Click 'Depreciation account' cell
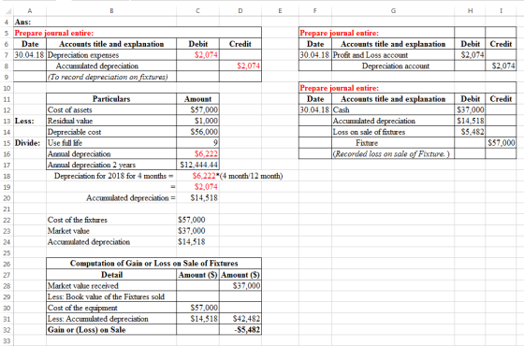Screen dimensions: 524x346 [393, 66]
